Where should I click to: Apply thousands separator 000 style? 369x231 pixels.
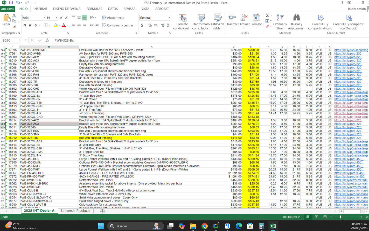pyautogui.click(x=156, y=25)
